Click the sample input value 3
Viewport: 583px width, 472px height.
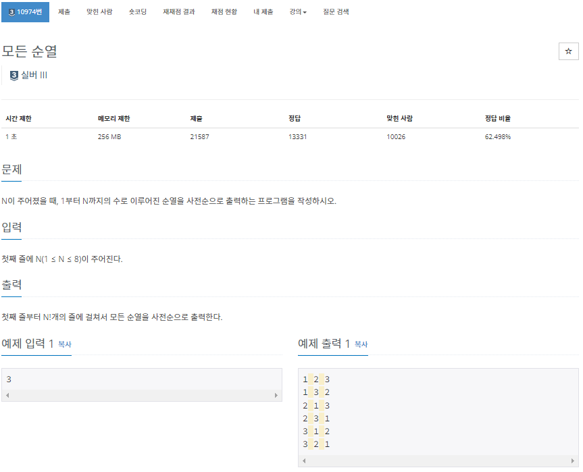point(9,379)
